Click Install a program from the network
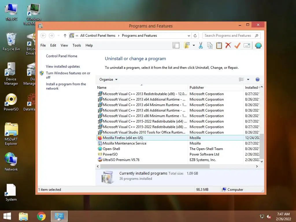 coord(66,86)
